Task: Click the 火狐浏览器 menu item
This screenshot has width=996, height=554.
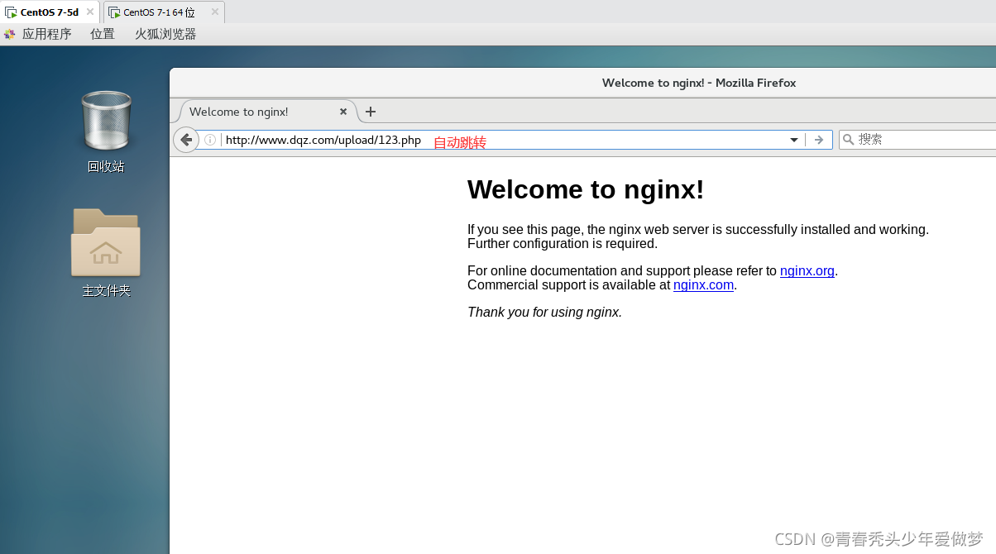Action: point(165,34)
